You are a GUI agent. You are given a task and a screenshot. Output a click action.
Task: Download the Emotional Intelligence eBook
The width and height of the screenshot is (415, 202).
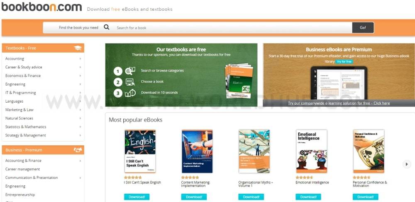pyautogui.click(x=308, y=197)
